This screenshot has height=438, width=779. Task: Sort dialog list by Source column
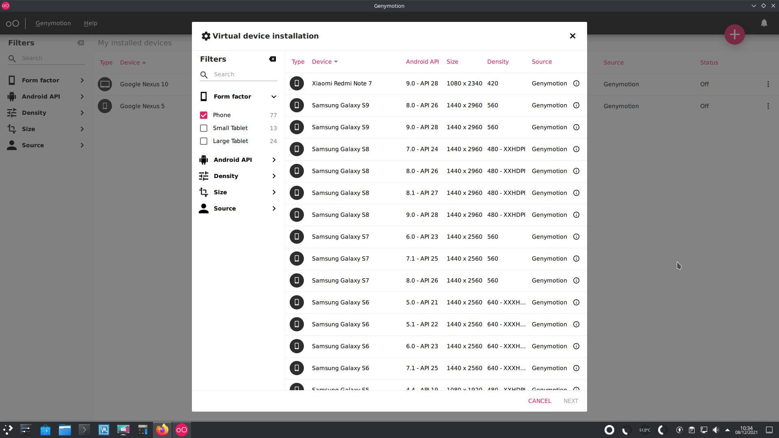tap(542, 62)
